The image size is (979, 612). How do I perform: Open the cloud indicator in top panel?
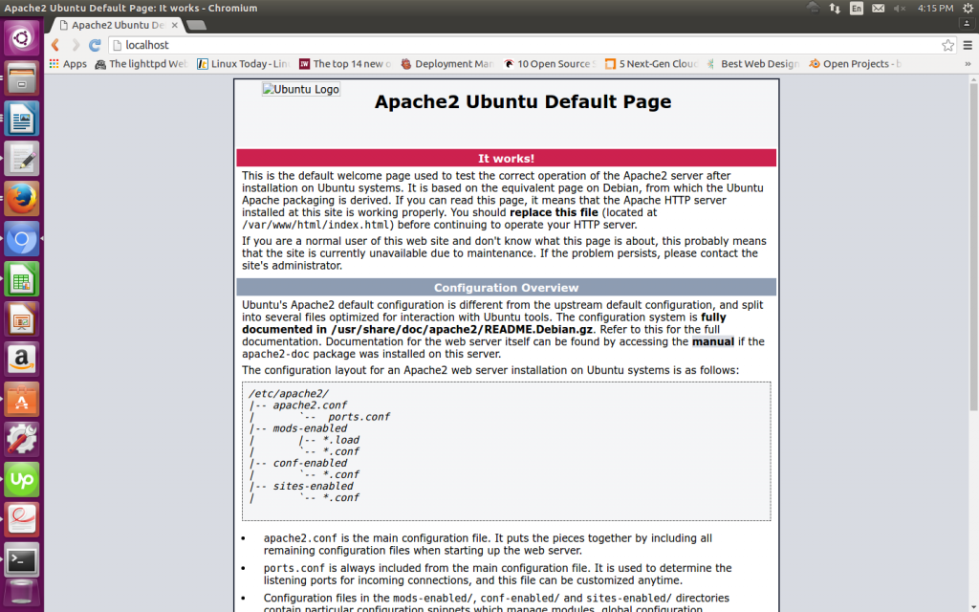click(813, 8)
